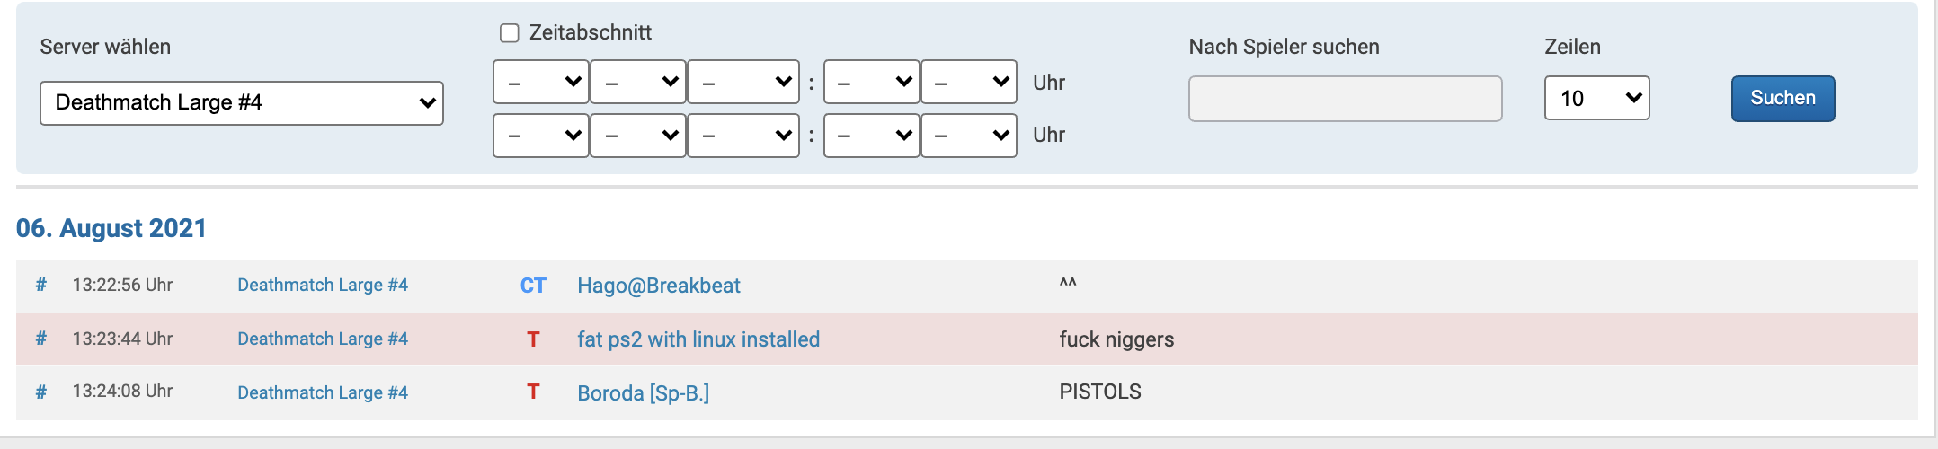Open the first dropdown in the lower time row
The width and height of the screenshot is (1938, 449).
point(541,136)
